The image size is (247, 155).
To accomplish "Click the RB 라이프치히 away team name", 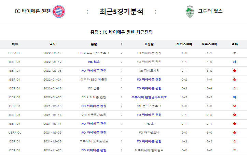I will click(x=149, y=71).
